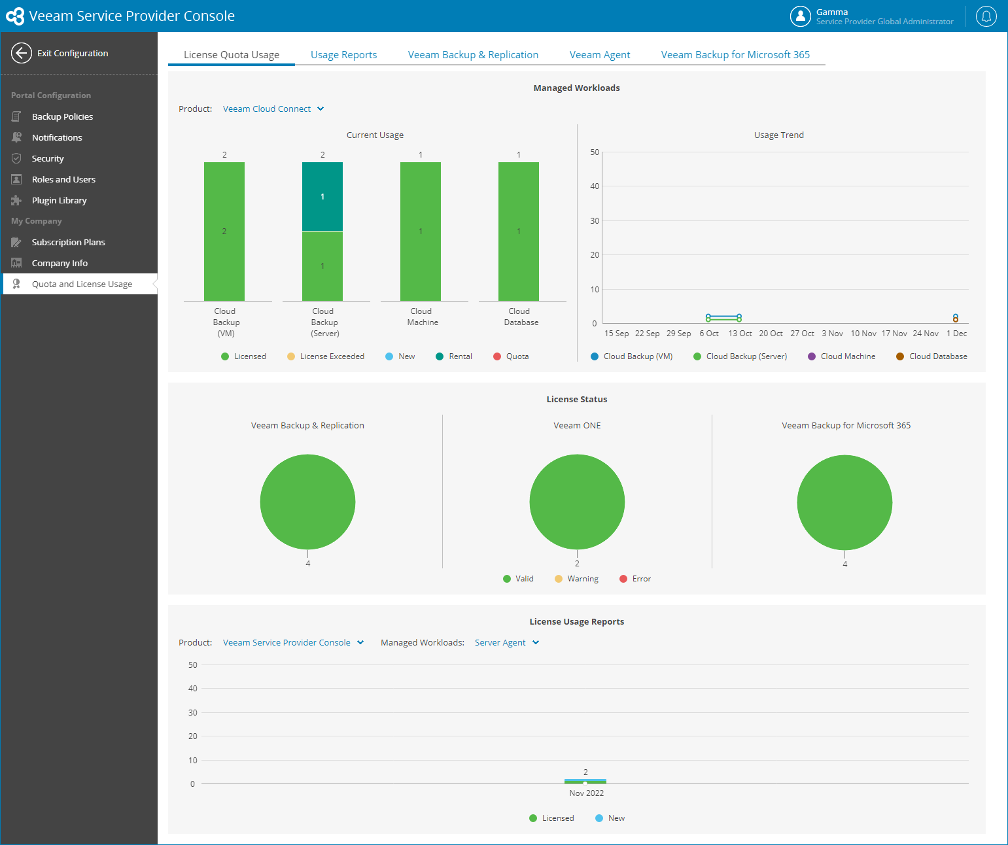Switch to the Veeam Agent tab

pyautogui.click(x=600, y=55)
